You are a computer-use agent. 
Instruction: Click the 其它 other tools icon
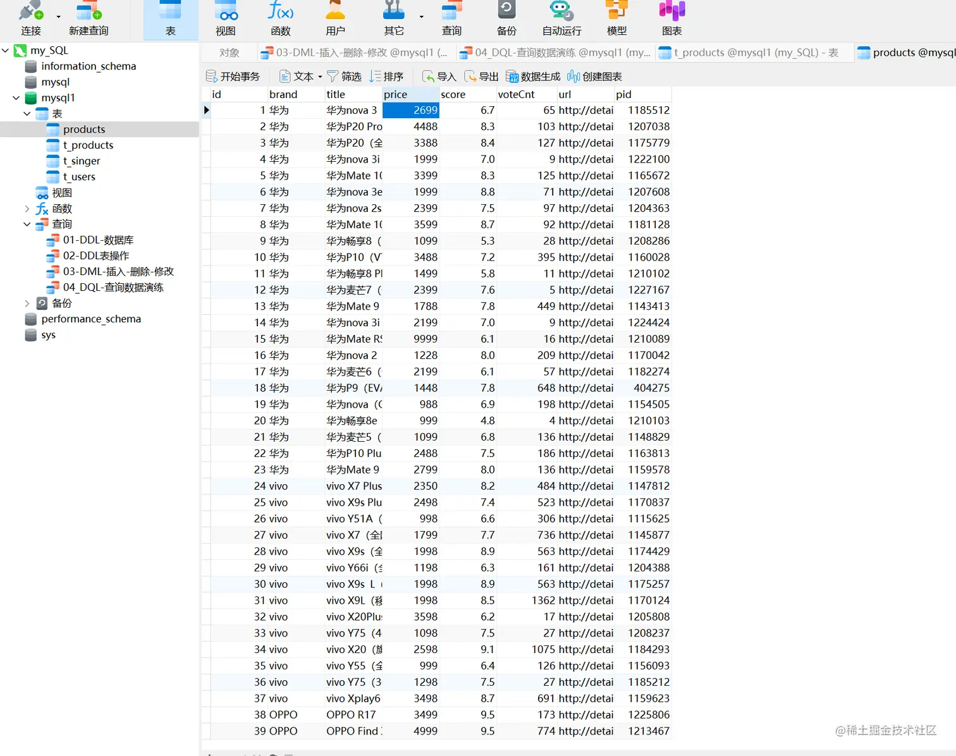[x=394, y=19]
